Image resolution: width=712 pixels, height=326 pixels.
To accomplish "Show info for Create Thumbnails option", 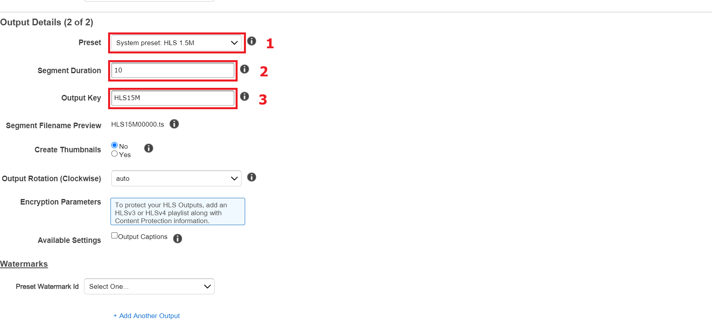I will [148, 148].
